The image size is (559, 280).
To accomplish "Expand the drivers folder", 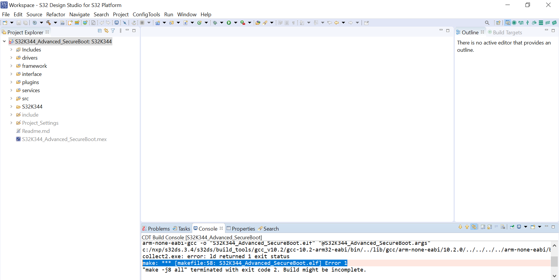I will [11, 58].
